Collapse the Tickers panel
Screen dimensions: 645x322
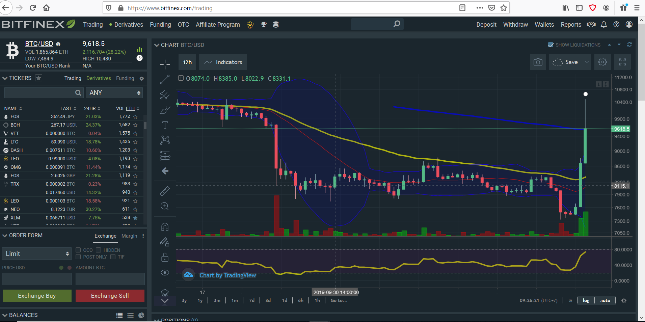click(x=5, y=78)
